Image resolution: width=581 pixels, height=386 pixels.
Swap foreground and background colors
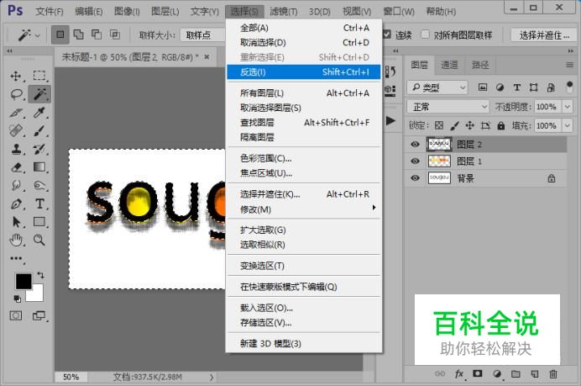[40, 275]
